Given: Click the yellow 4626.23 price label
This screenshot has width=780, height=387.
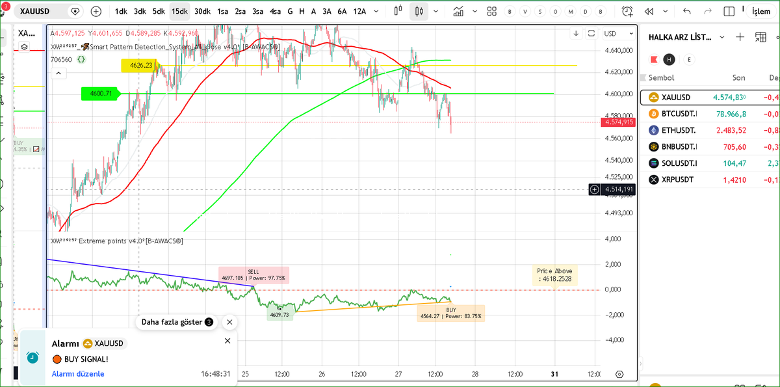Looking at the screenshot, I should tap(140, 65).
